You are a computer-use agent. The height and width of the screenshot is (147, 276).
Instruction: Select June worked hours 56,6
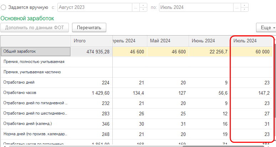tap(210, 93)
